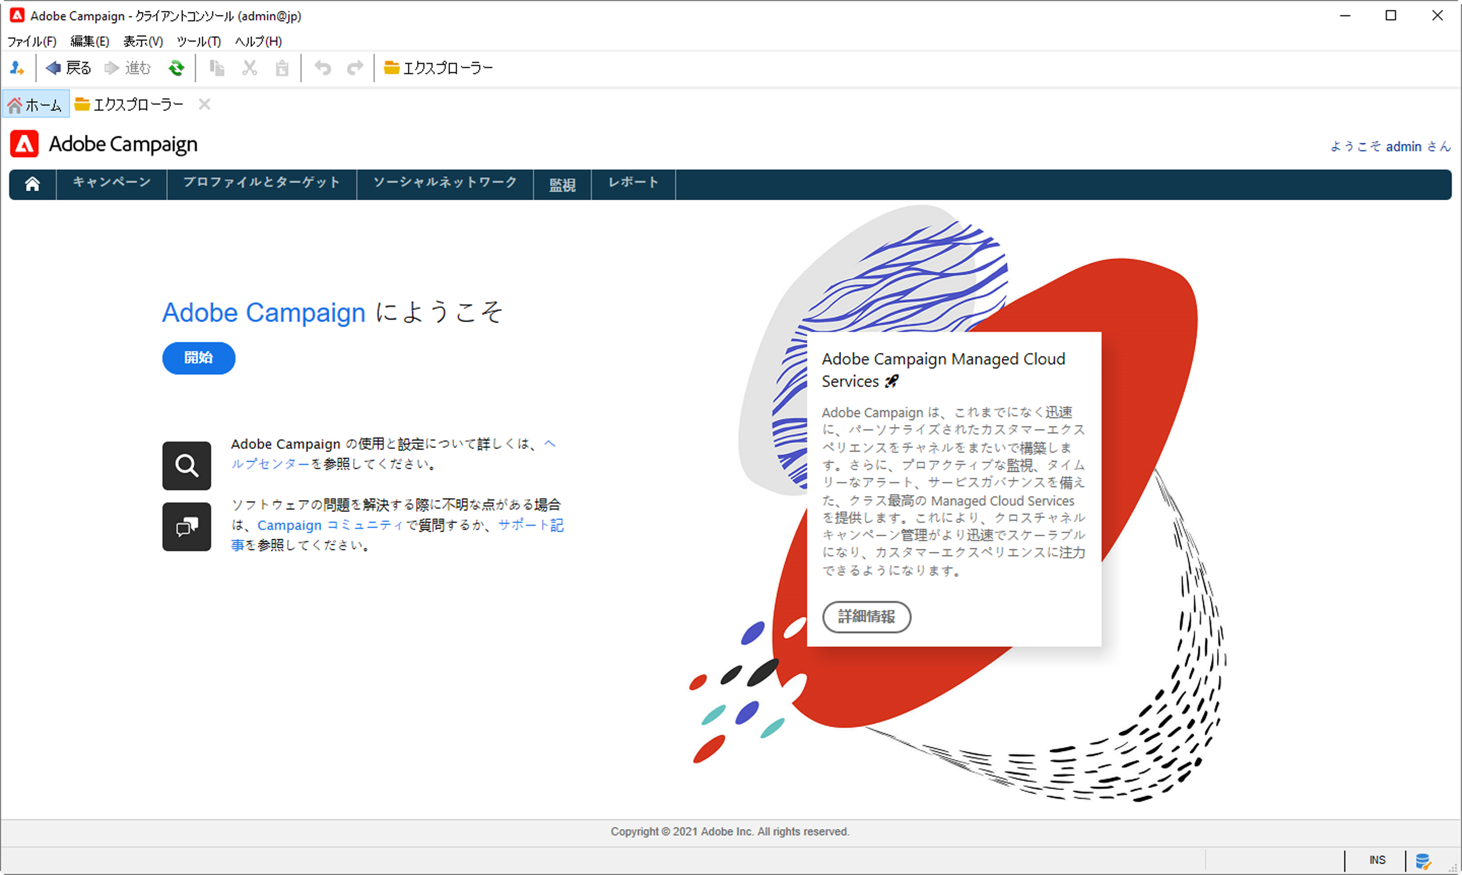Click the Adobe Campaign logo icon
This screenshot has height=875, width=1462.
(x=24, y=144)
